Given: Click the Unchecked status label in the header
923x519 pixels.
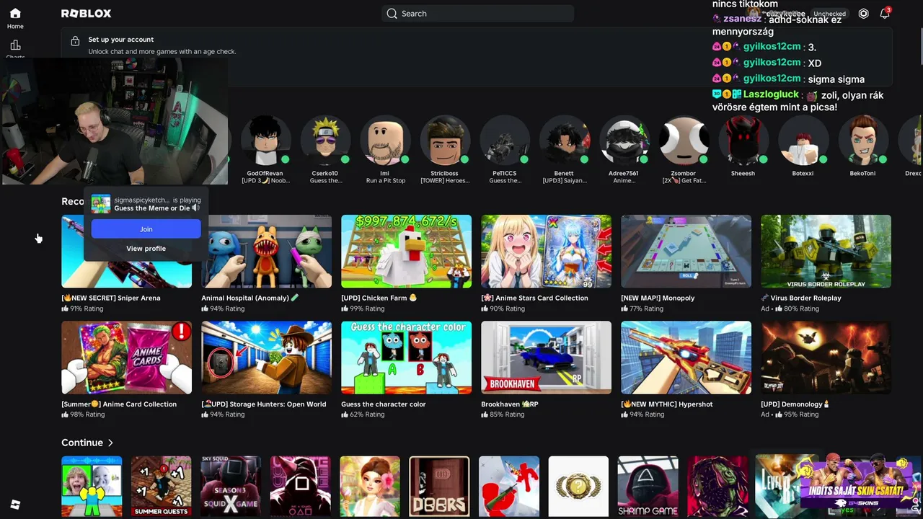Looking at the screenshot, I should pyautogui.click(x=829, y=14).
